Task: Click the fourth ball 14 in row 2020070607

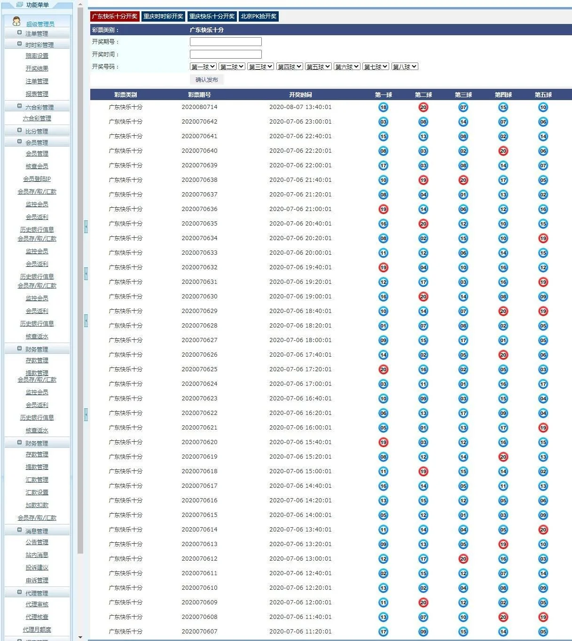Action: point(503,632)
